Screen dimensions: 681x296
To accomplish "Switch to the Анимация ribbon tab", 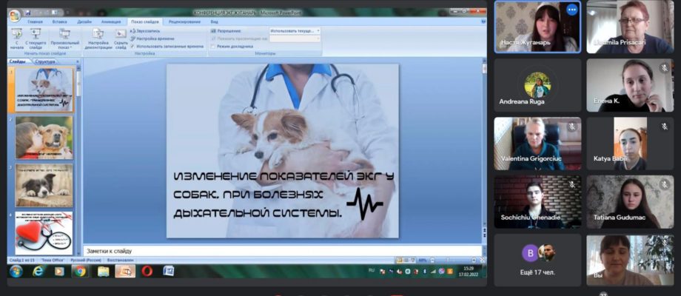I will pos(111,21).
